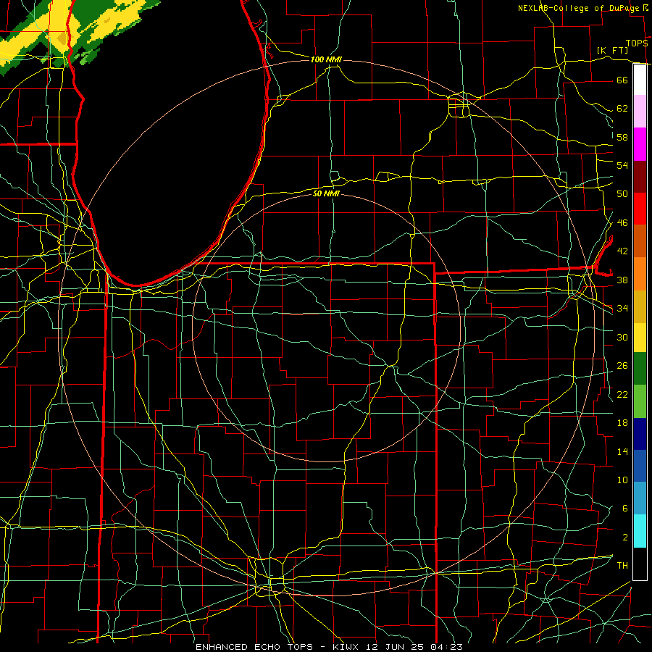Select the light green legend swatch

pos(640,401)
